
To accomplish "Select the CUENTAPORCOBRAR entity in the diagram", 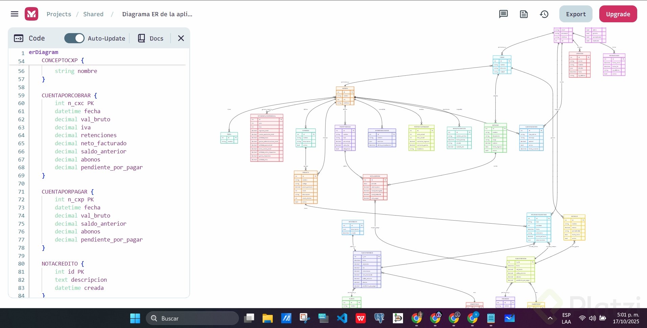I will click(x=367, y=270).
